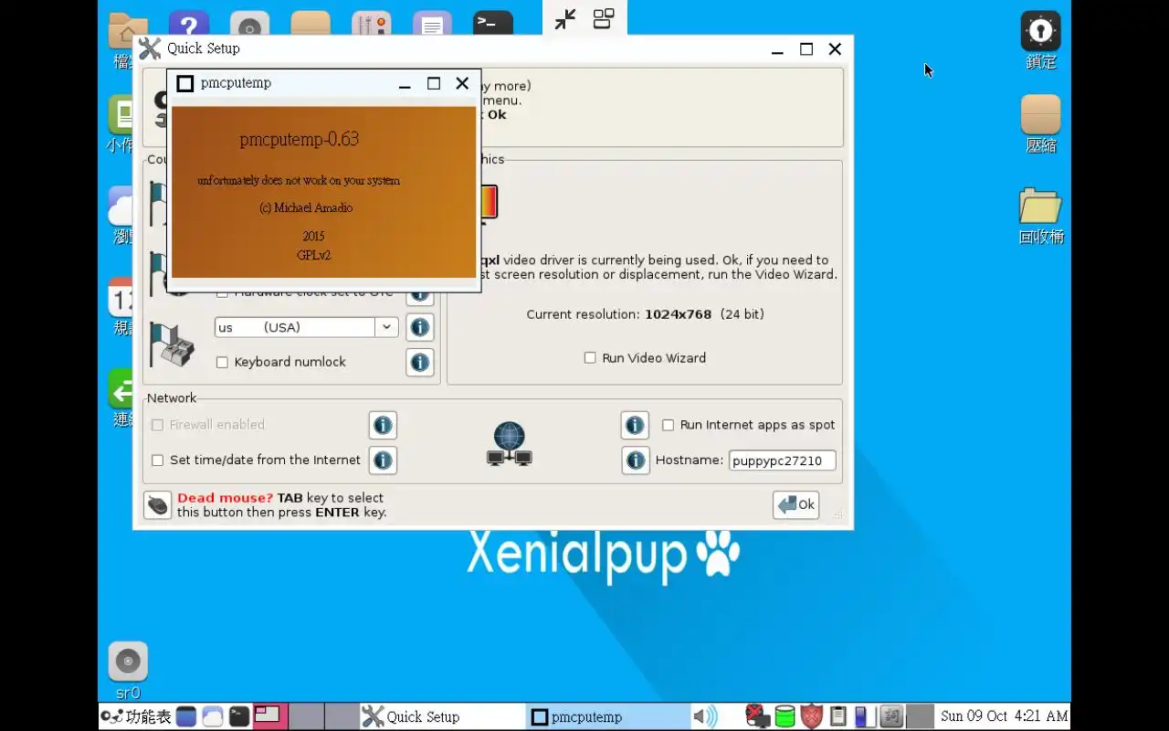This screenshot has width=1169, height=731.
Task: Minimize the Quick Setup window
Action: (x=777, y=50)
